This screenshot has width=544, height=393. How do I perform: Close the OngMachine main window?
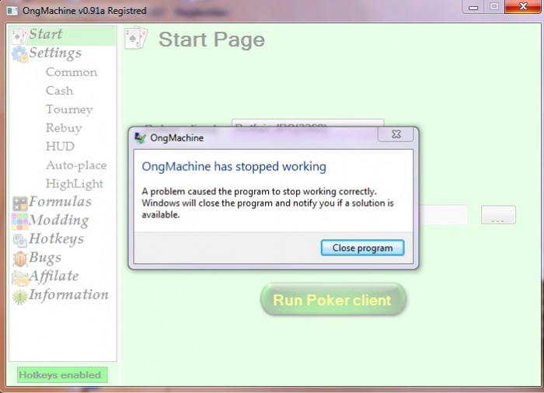click(522, 6)
